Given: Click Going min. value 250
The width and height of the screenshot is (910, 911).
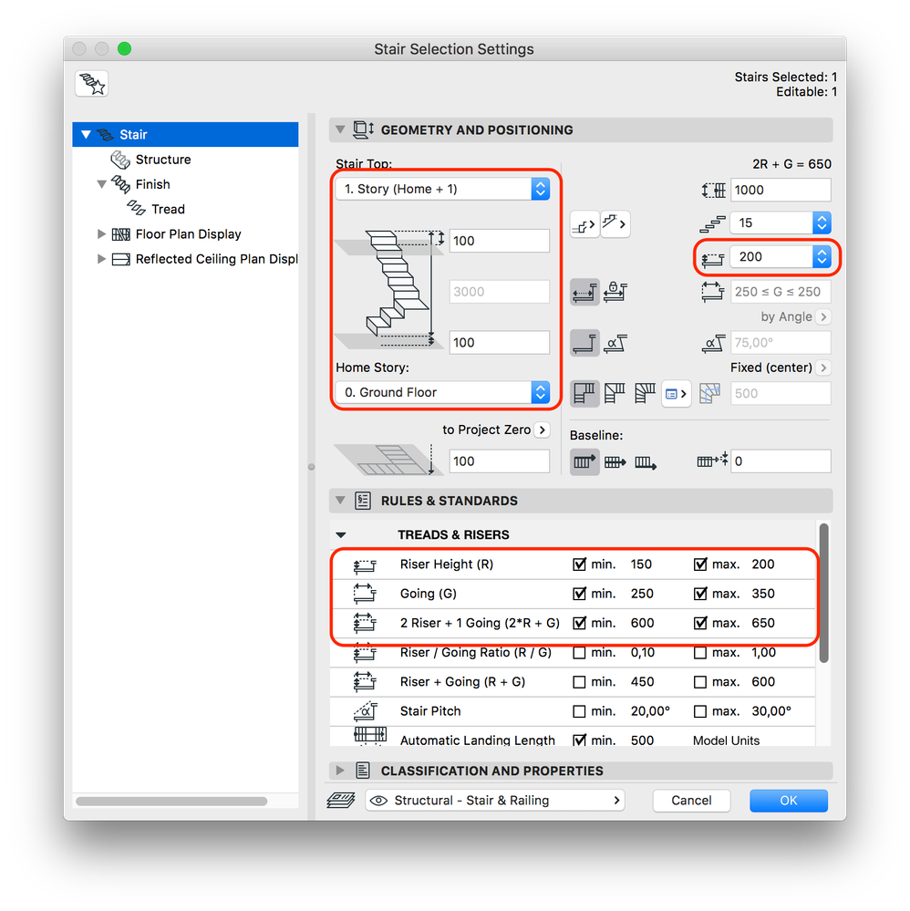Looking at the screenshot, I should pyautogui.click(x=642, y=594).
